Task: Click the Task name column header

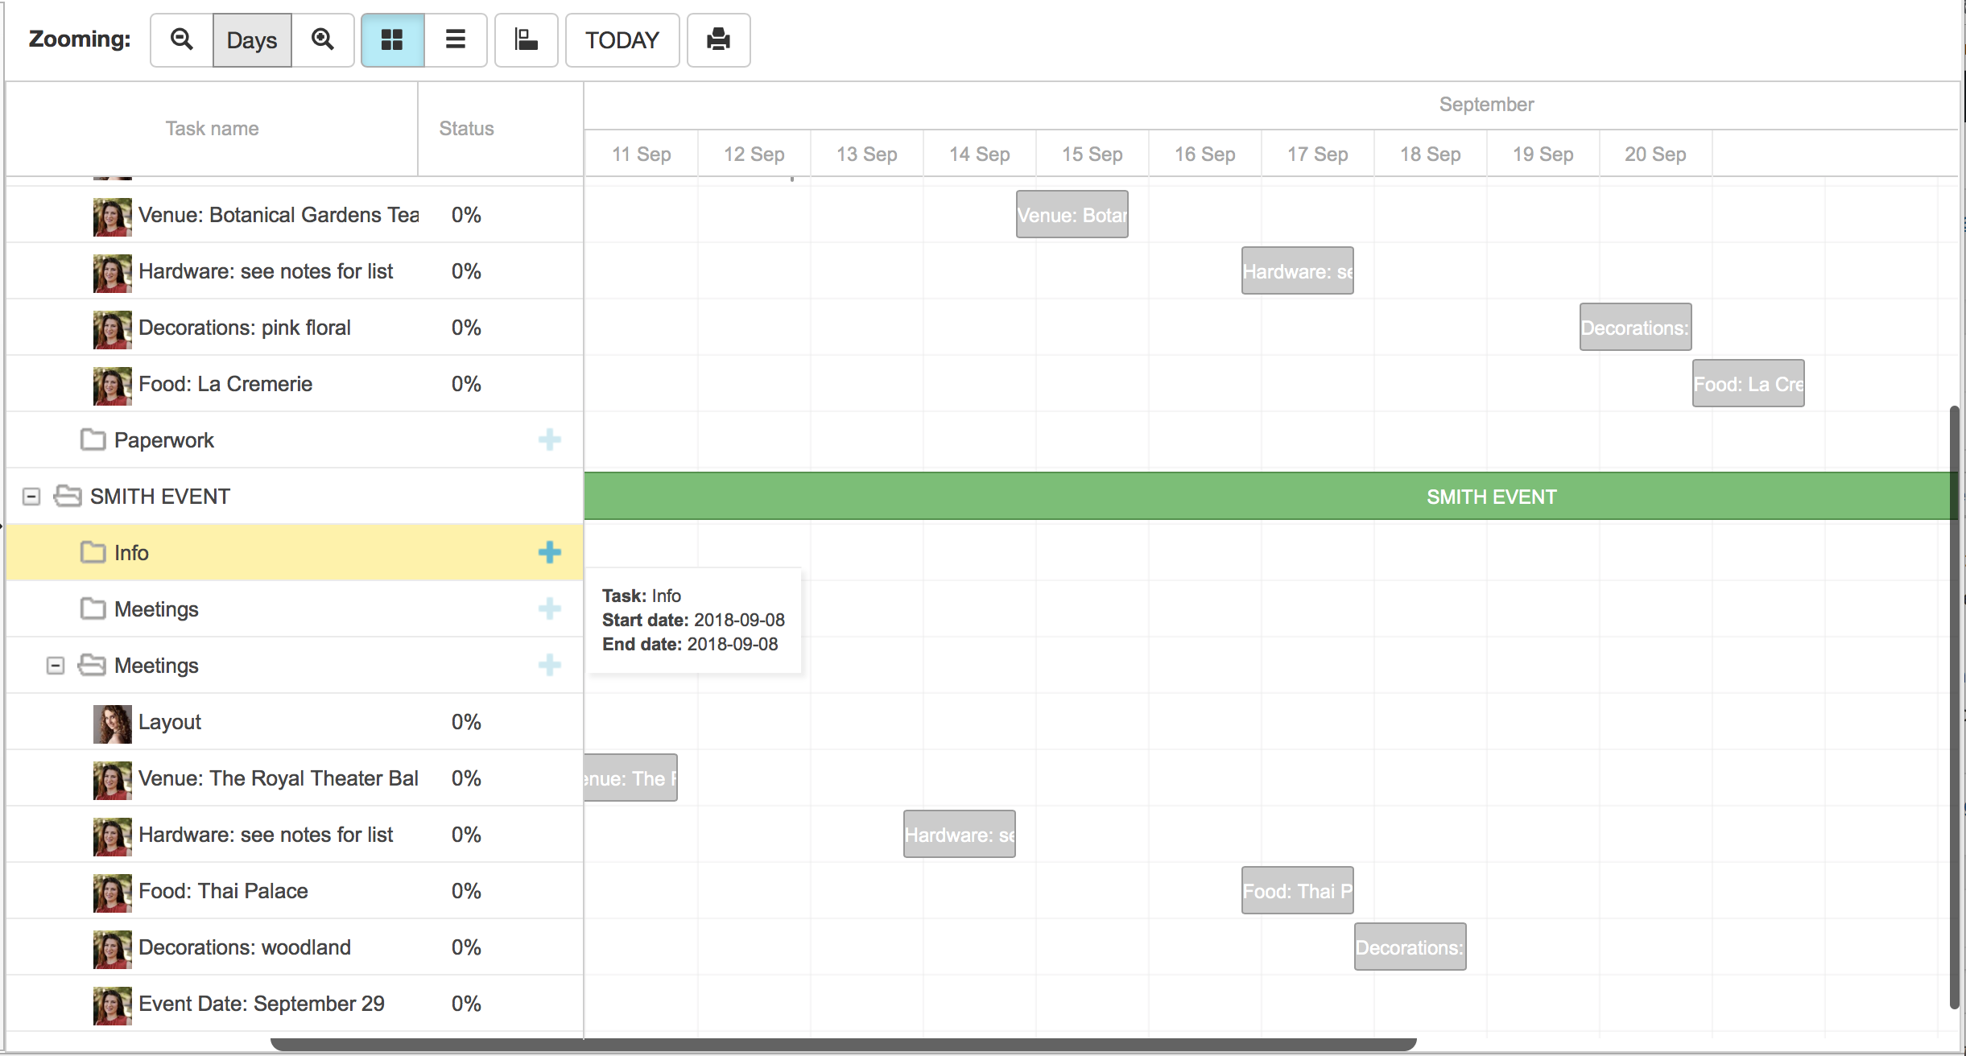Action: pos(212,128)
